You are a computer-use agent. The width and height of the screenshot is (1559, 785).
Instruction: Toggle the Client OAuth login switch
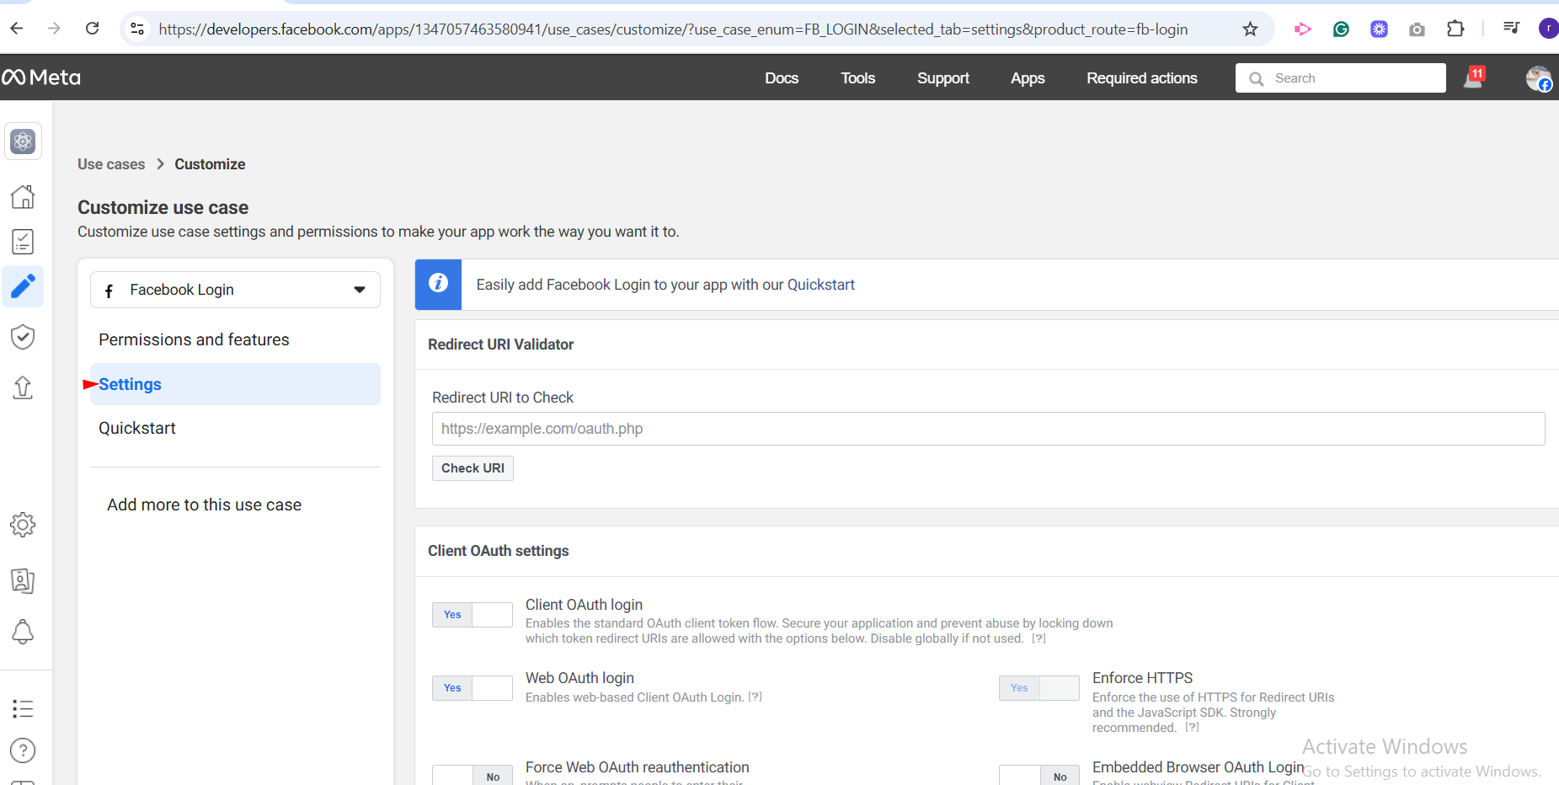472,615
